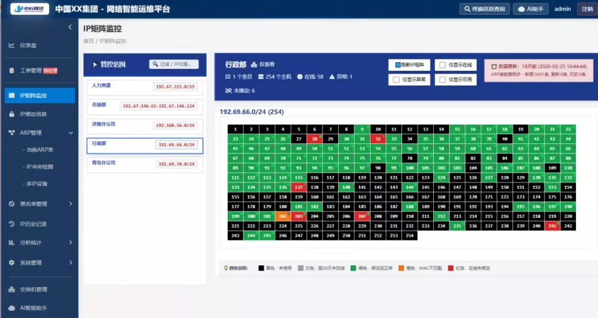The image size is (598, 318).
Task: Collapse the ARP管理 submenu
Action: pos(70,133)
